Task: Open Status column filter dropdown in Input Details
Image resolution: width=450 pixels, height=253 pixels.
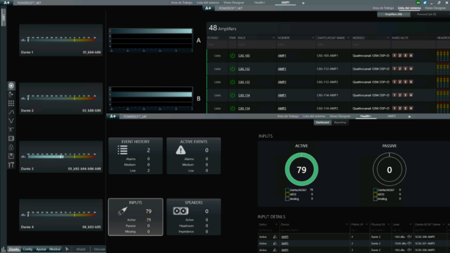Action: [276, 224]
